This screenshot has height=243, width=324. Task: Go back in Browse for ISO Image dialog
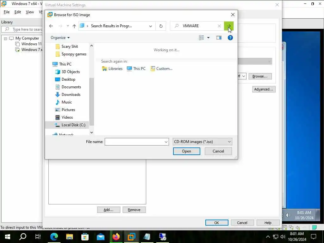click(51, 26)
